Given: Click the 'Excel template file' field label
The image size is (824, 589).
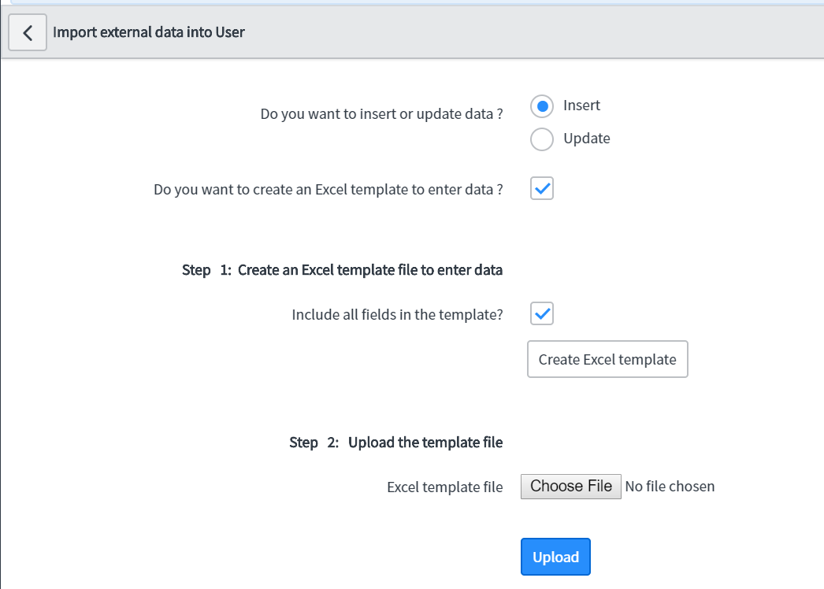Looking at the screenshot, I should [x=444, y=487].
